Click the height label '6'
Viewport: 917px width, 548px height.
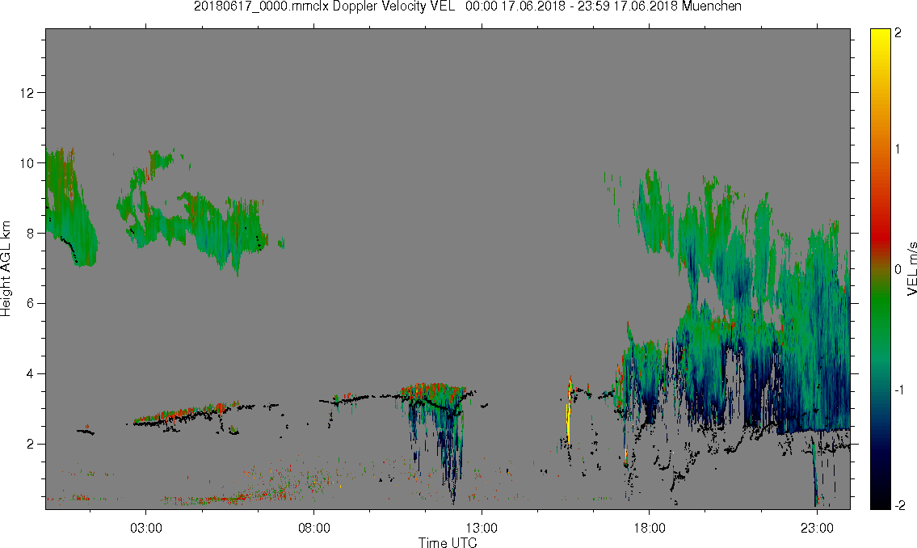(x=31, y=304)
